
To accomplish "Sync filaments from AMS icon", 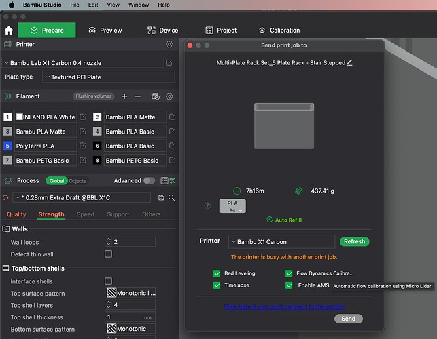I will coord(156,96).
